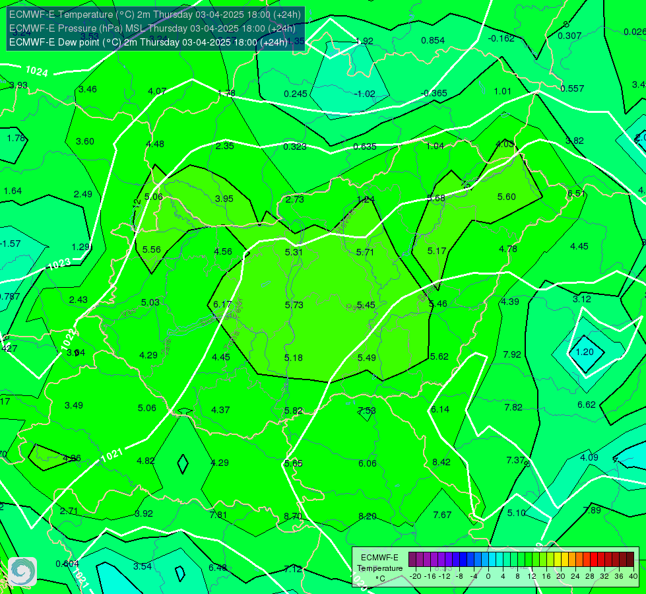The image size is (646, 594).
Task: Click the 5.73 grid value
Action: [294, 305]
